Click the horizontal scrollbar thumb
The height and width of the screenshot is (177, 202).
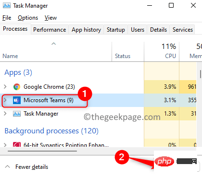click(x=42, y=151)
